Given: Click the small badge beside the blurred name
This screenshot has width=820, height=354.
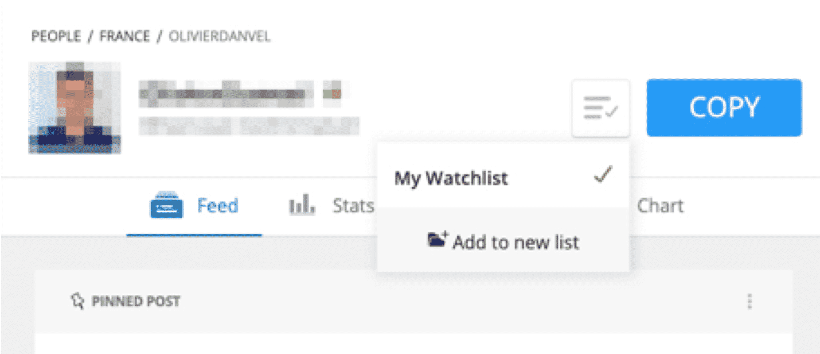Looking at the screenshot, I should click(x=332, y=93).
